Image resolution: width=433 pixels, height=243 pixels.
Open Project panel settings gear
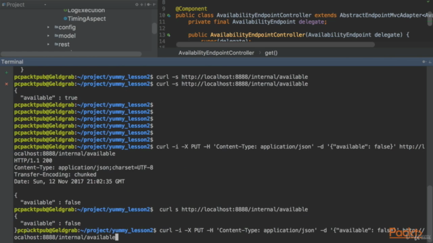(x=148, y=5)
